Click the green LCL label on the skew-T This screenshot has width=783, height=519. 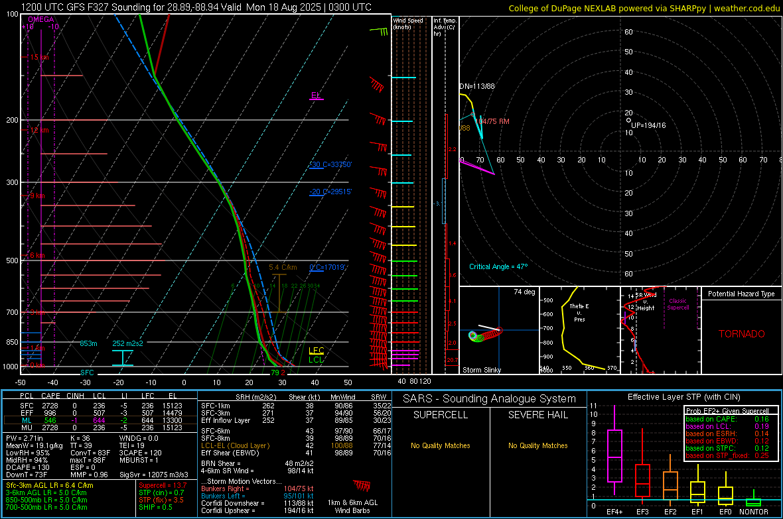tap(316, 360)
